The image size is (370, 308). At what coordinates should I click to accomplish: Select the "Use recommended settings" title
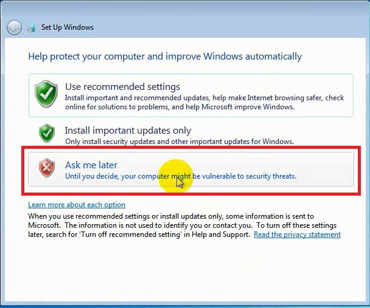pyautogui.click(x=122, y=87)
